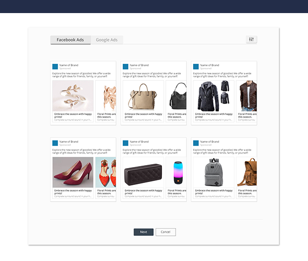
Task: Click the 'Sponsored' label on the speaker ad
Action: click(135, 145)
